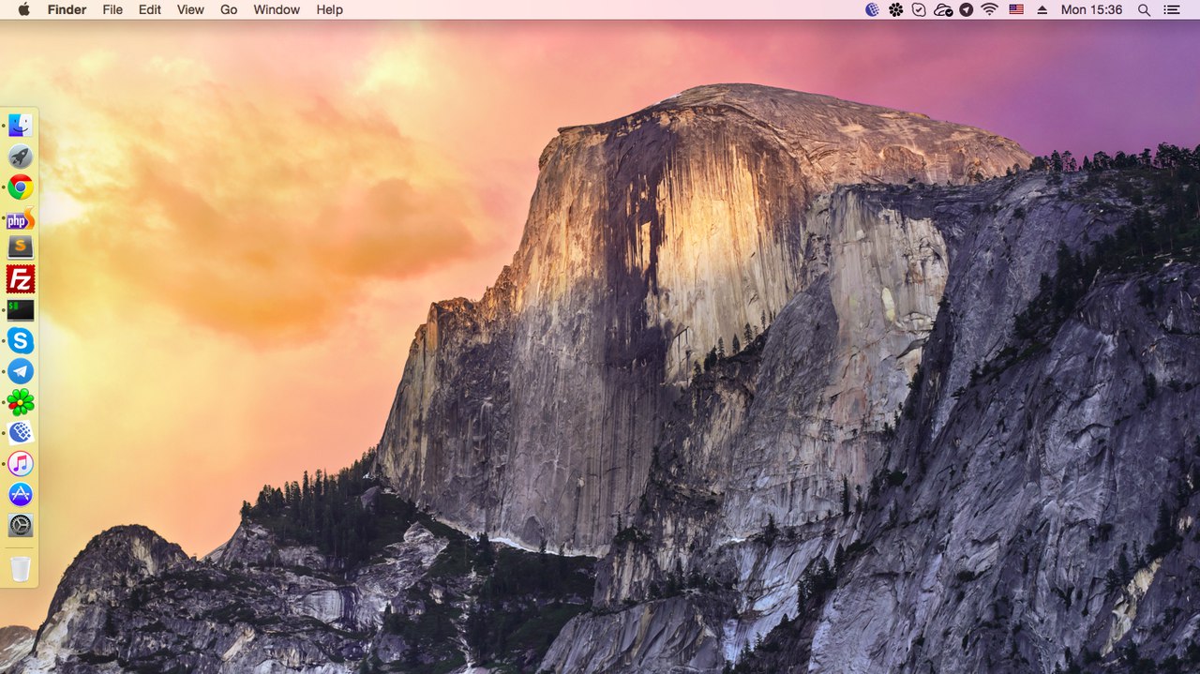1200x674 pixels.
Task: Open Terminal from the Dock
Action: pos(21,310)
